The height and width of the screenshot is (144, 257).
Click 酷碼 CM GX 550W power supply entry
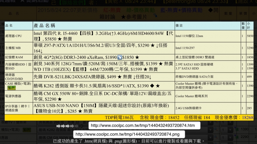pos(102,96)
